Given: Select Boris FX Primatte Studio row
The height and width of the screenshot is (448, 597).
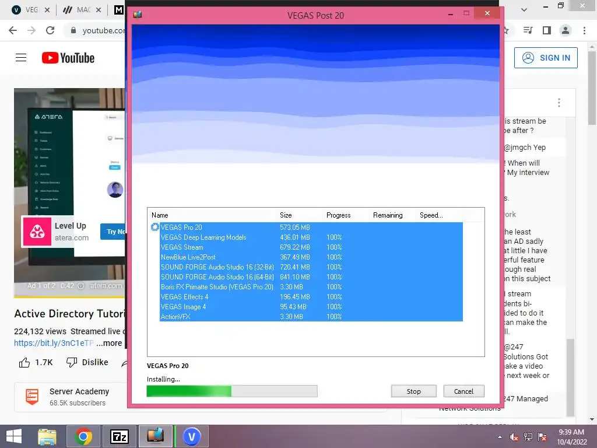Looking at the screenshot, I should [311, 287].
